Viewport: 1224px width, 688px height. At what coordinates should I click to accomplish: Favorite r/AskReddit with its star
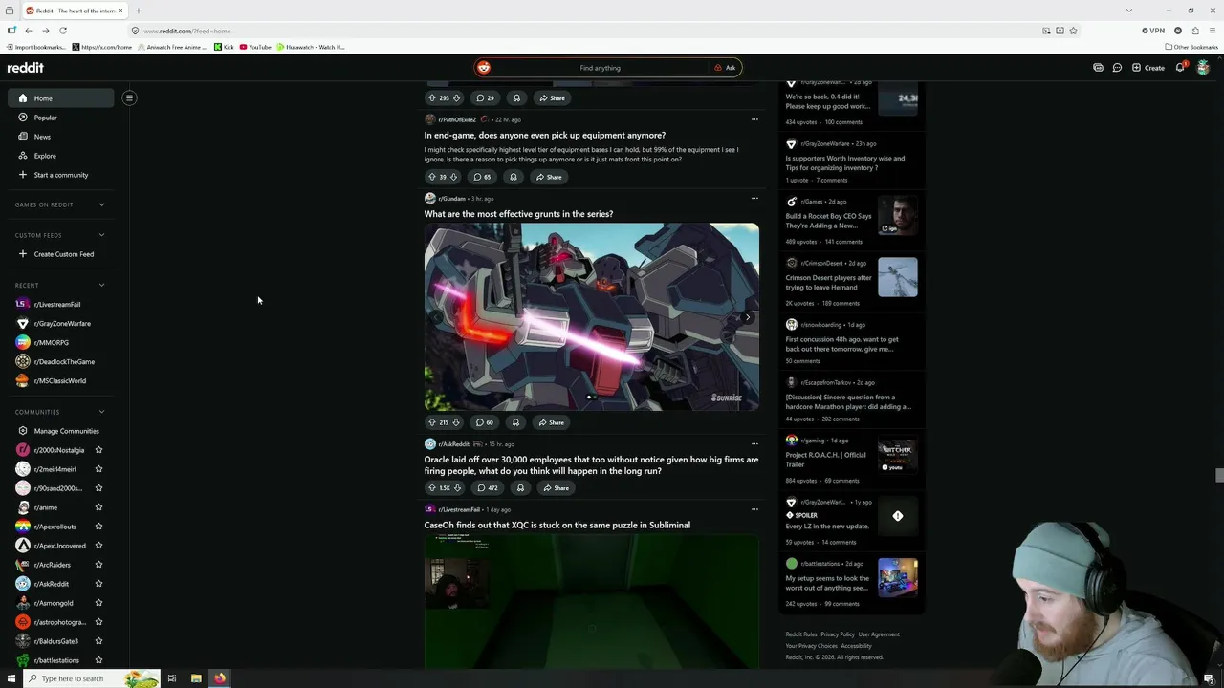tap(98, 584)
